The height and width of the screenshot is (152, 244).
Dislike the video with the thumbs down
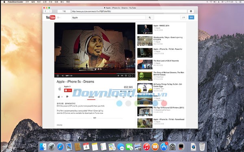pyautogui.click(x=67, y=97)
